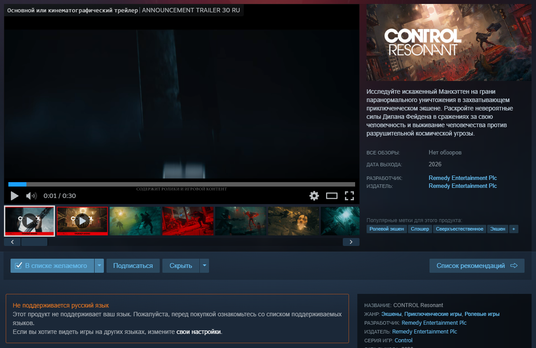Viewport: 536px width, 348px height.
Task: Click the 'ANNOUNCEMENT TRAILER 30 RU' video title
Action: pos(191,10)
